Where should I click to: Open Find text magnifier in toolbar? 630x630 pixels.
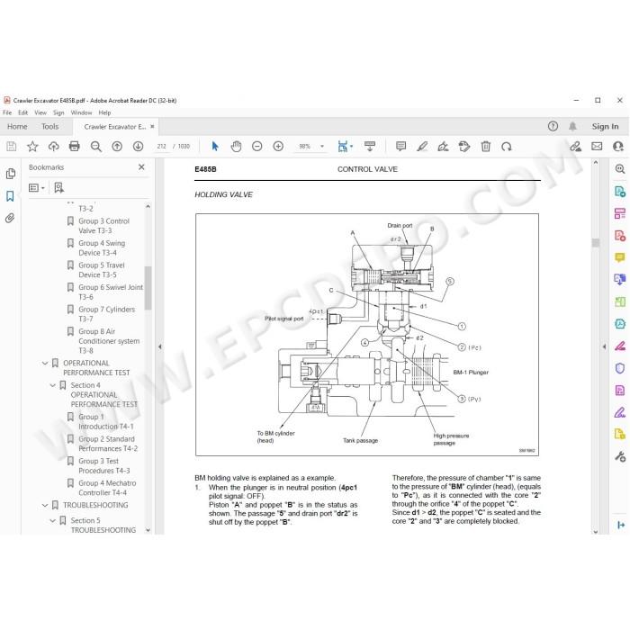click(95, 147)
